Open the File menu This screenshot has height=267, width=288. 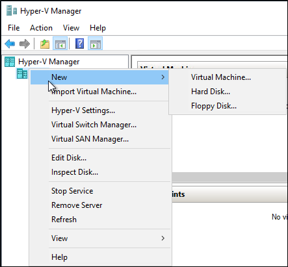(14, 28)
